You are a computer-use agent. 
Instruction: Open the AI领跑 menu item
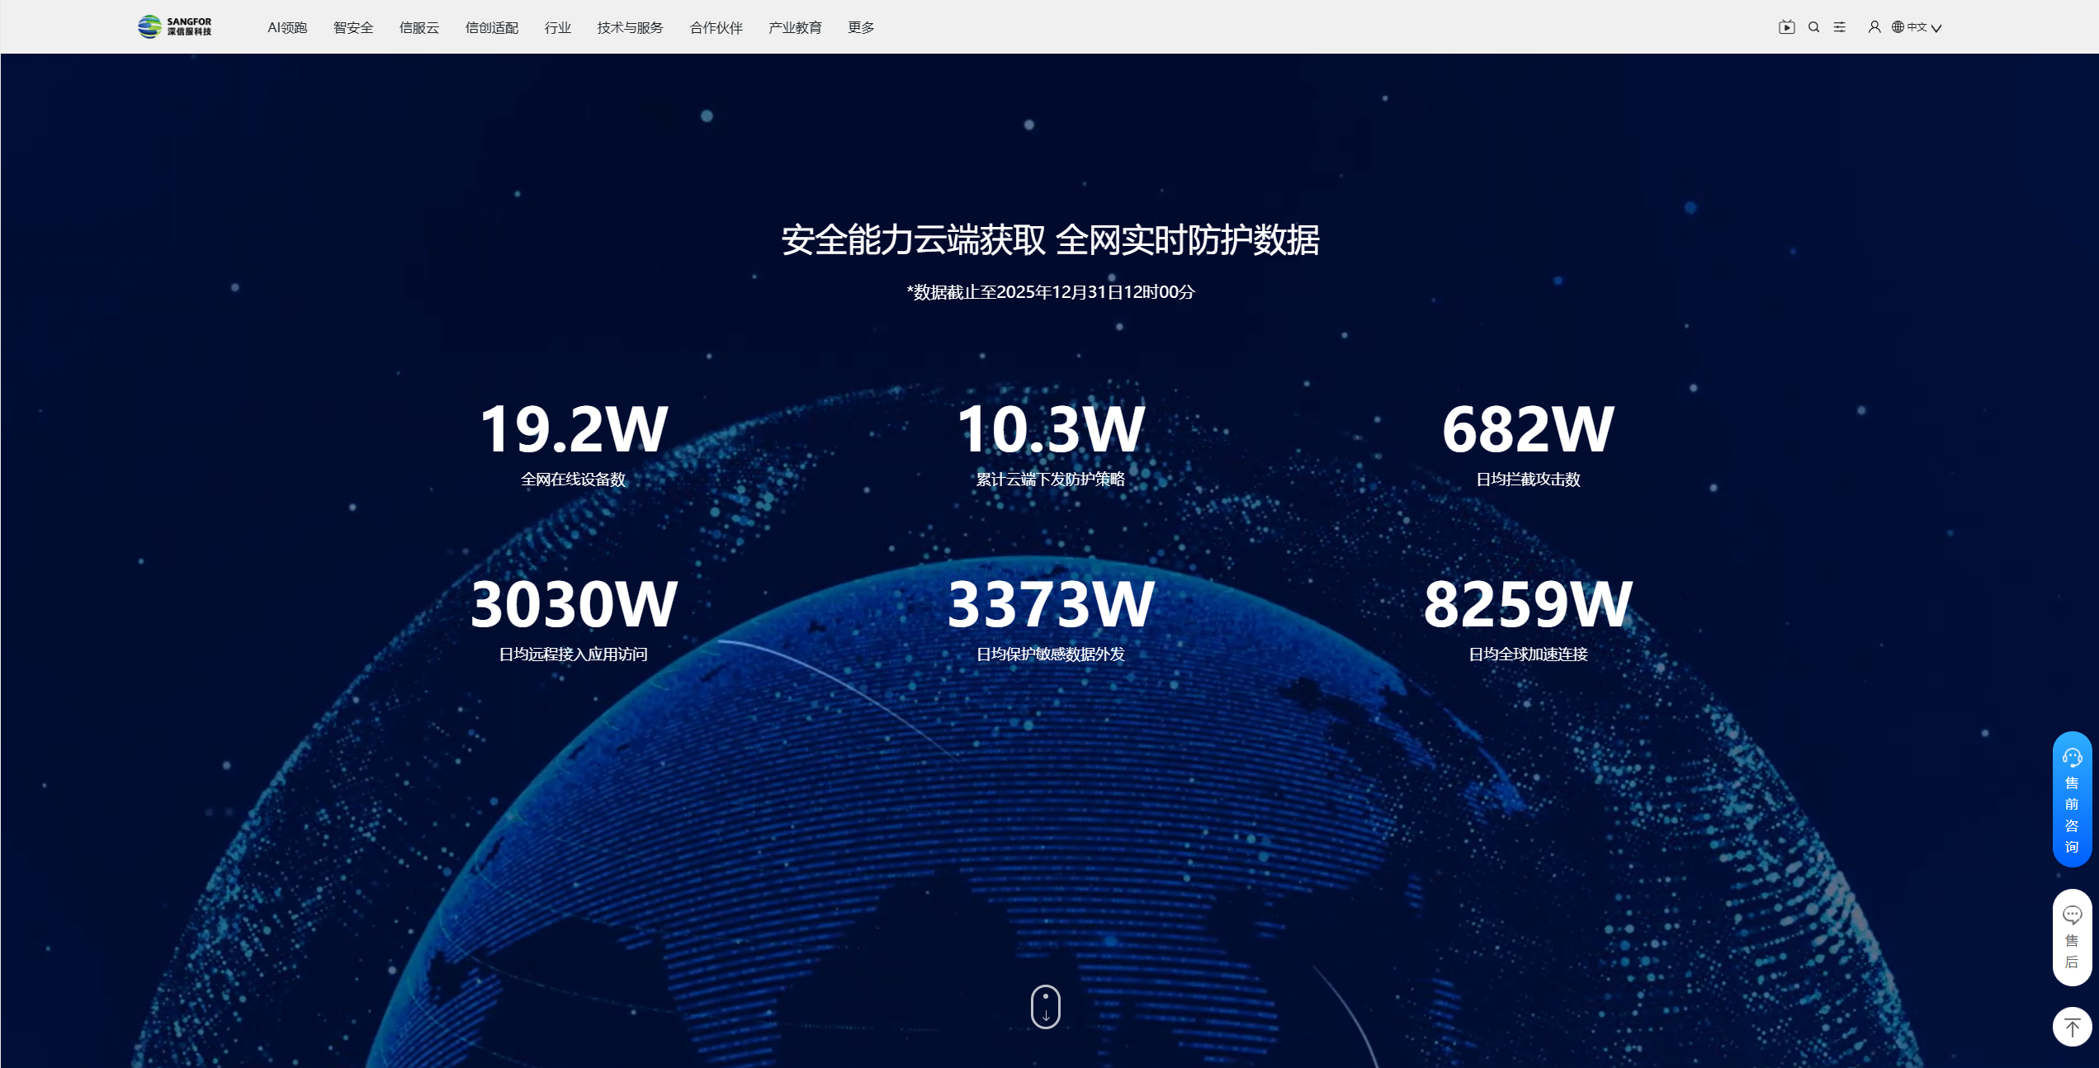(x=286, y=27)
